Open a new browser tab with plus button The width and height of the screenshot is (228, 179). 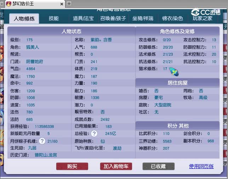pyautogui.click(x=69, y=4)
